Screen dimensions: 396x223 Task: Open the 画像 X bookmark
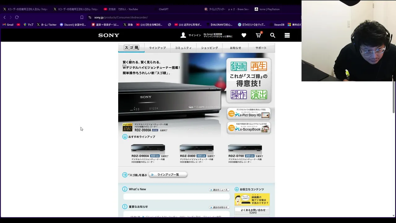(128, 25)
